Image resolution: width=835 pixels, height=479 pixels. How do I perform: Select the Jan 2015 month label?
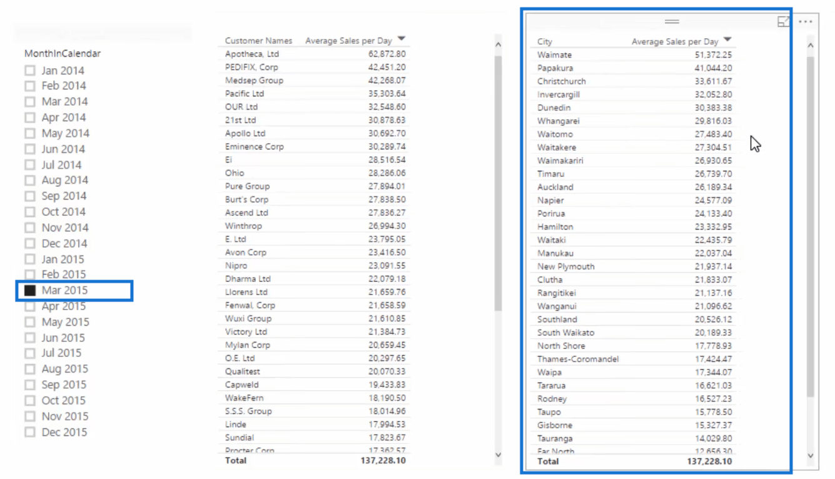coord(63,259)
